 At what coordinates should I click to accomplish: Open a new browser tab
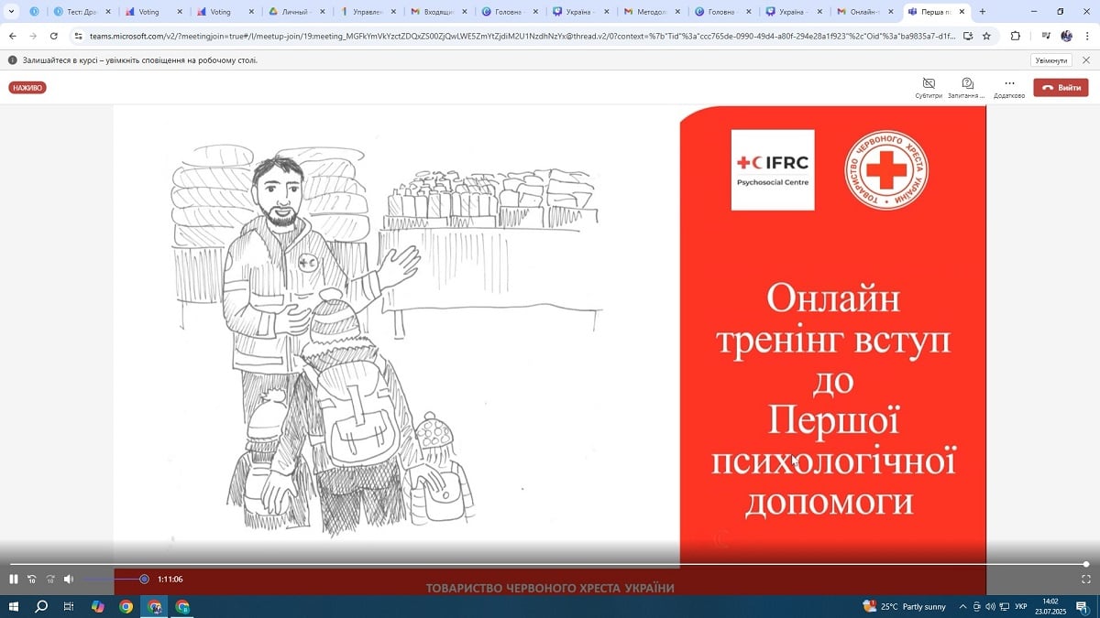click(983, 12)
